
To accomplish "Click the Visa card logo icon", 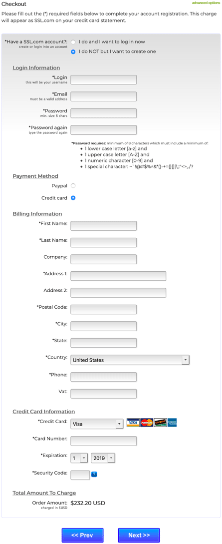I will (x=133, y=423).
